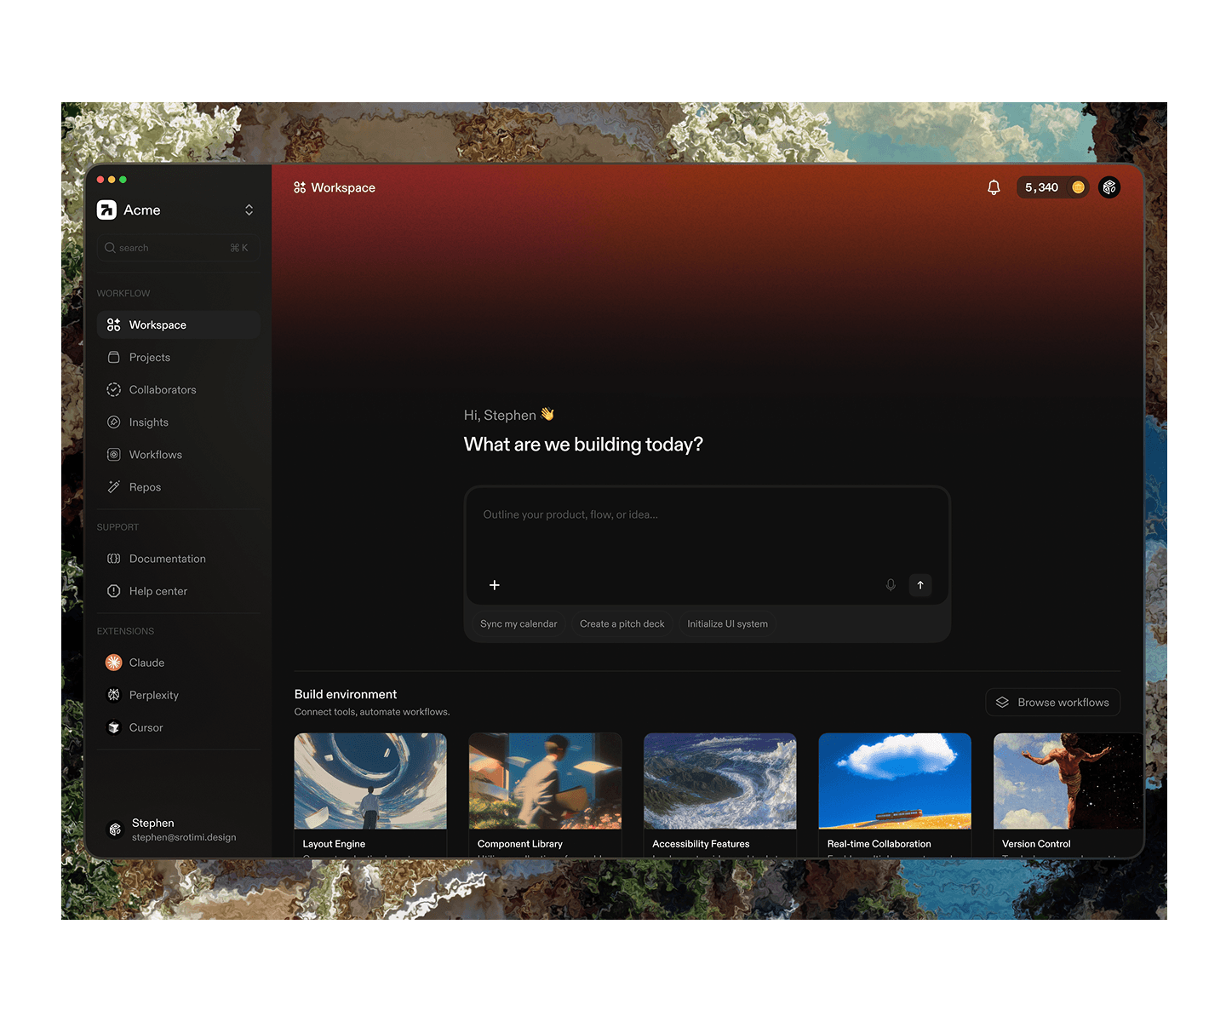Choose 'Sync my calendar' suggestion
This screenshot has height=1022, width=1226.
[x=518, y=624]
